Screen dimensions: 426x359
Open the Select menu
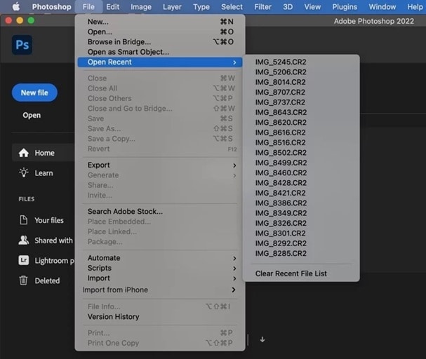232,7
